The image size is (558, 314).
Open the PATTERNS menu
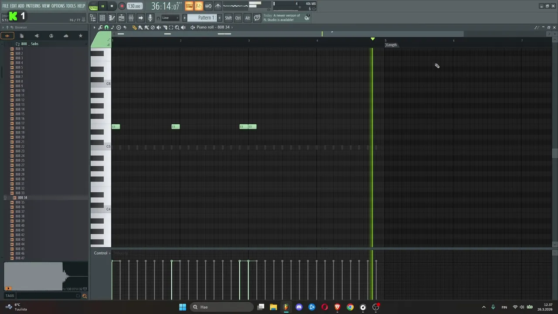[x=33, y=6]
